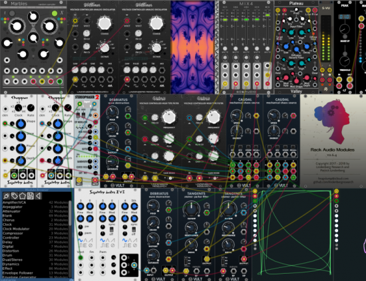Open the Distortion category
The height and width of the screenshot is (281, 366).
(35, 251)
